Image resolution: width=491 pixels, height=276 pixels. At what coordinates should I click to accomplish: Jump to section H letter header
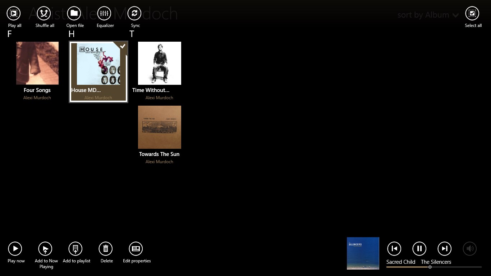72,34
